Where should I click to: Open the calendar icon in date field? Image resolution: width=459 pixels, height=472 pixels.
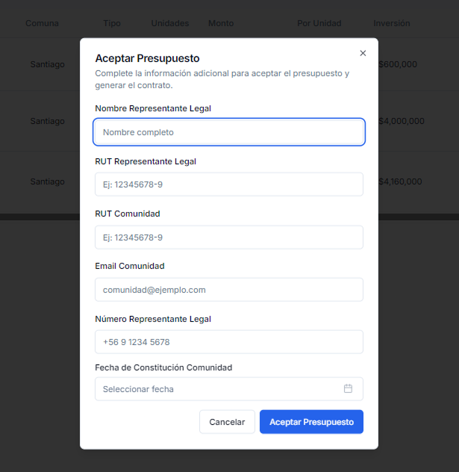click(348, 388)
